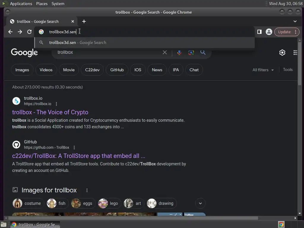
Task: Select the costume image chip
Action: point(28,203)
